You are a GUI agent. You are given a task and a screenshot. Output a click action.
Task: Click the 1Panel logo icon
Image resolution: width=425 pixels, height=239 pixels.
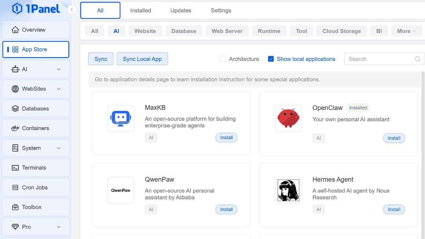(17, 8)
